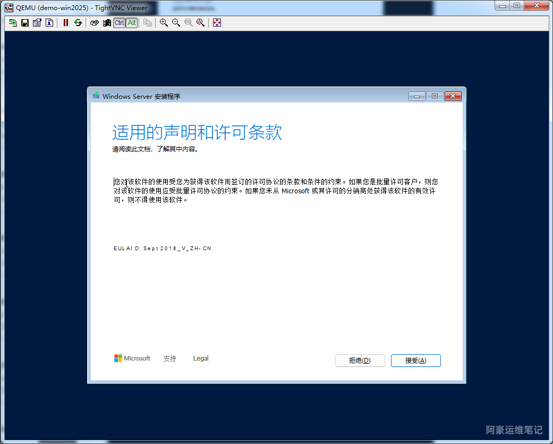Enable auto zoom with the magnifier A icon
Image resolution: width=553 pixels, height=444 pixels.
[200, 23]
